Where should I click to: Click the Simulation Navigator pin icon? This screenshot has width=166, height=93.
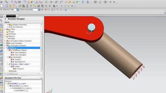(x=5, y=19)
